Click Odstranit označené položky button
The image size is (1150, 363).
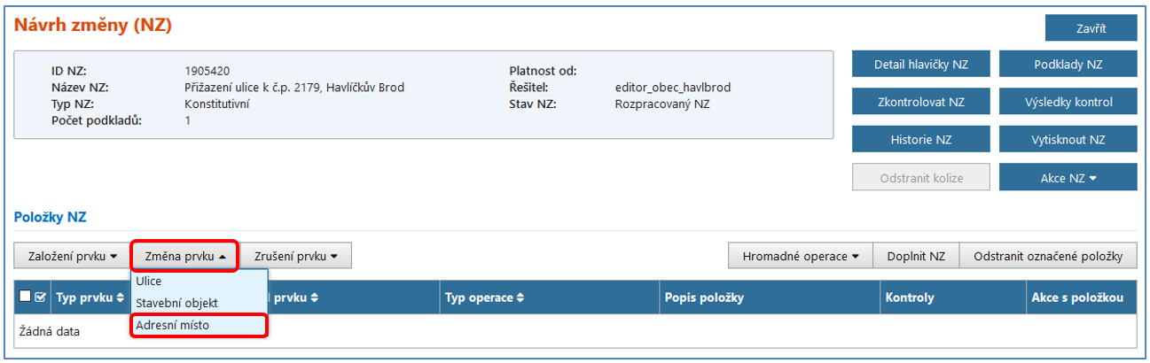click(x=1048, y=257)
